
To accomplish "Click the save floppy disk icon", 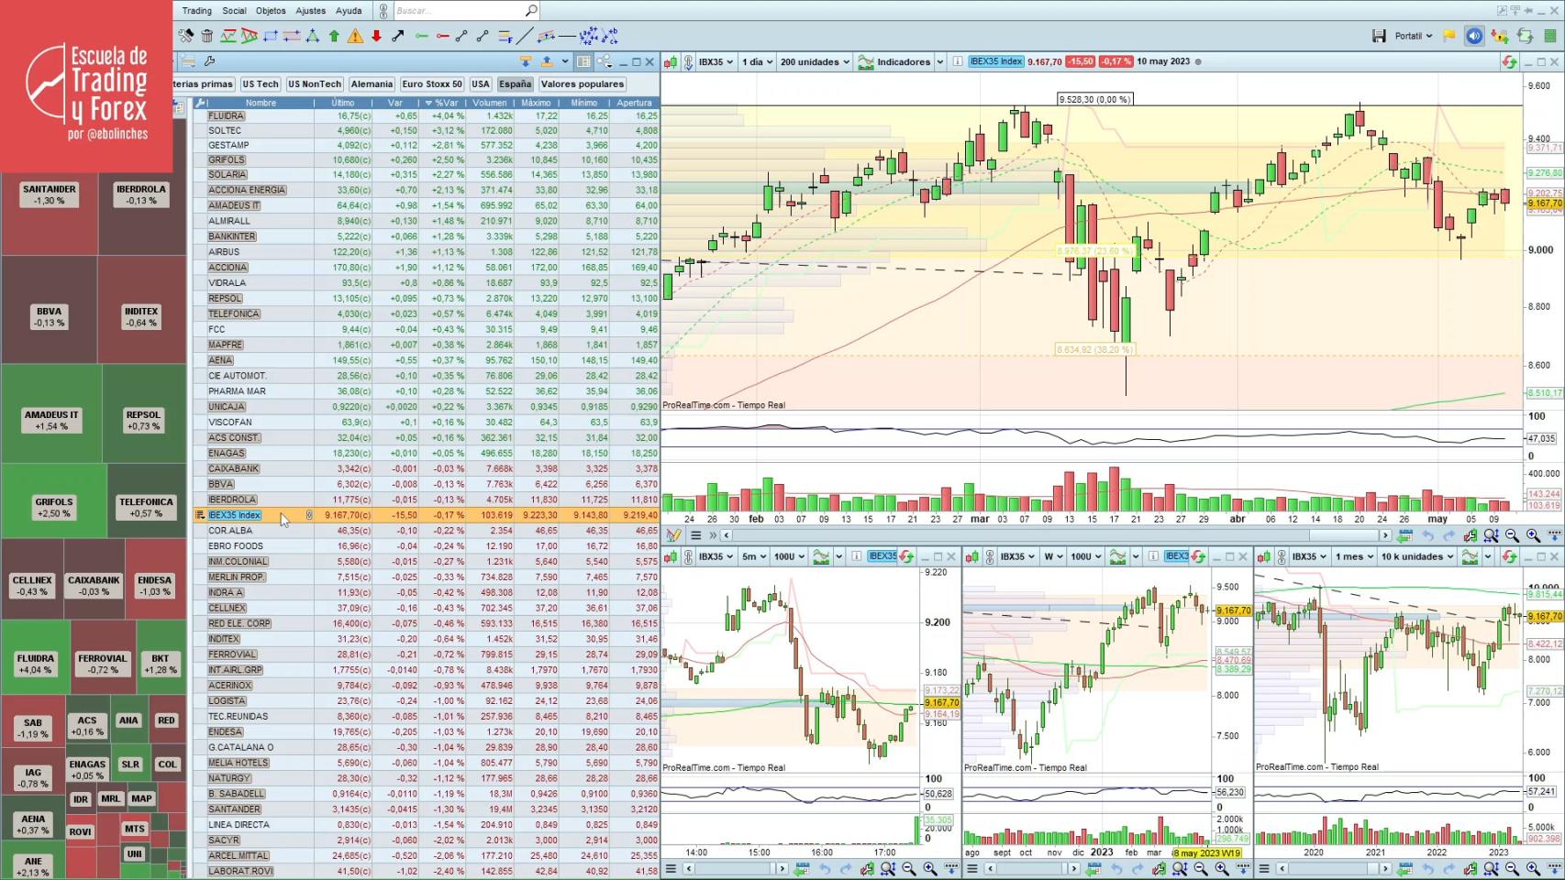I will [1379, 36].
